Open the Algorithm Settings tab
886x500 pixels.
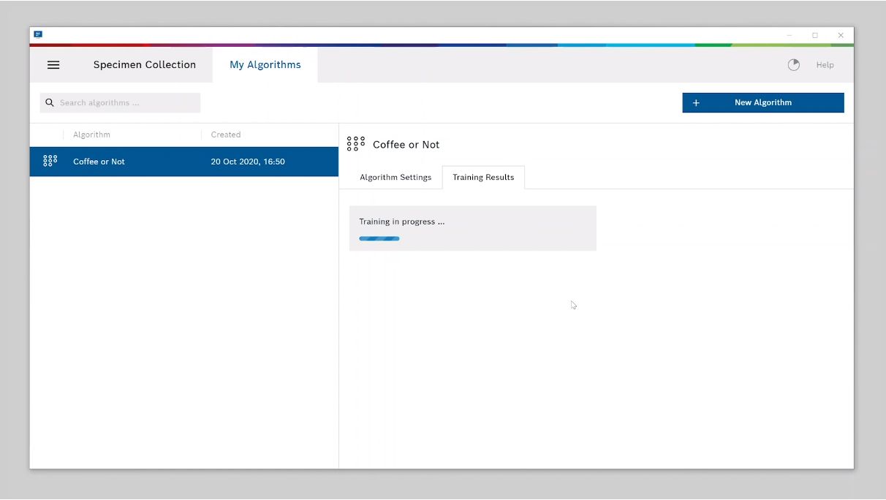click(395, 178)
